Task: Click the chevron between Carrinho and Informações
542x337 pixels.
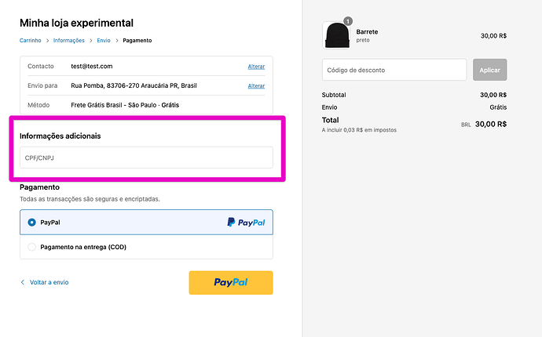Action: [x=48, y=40]
